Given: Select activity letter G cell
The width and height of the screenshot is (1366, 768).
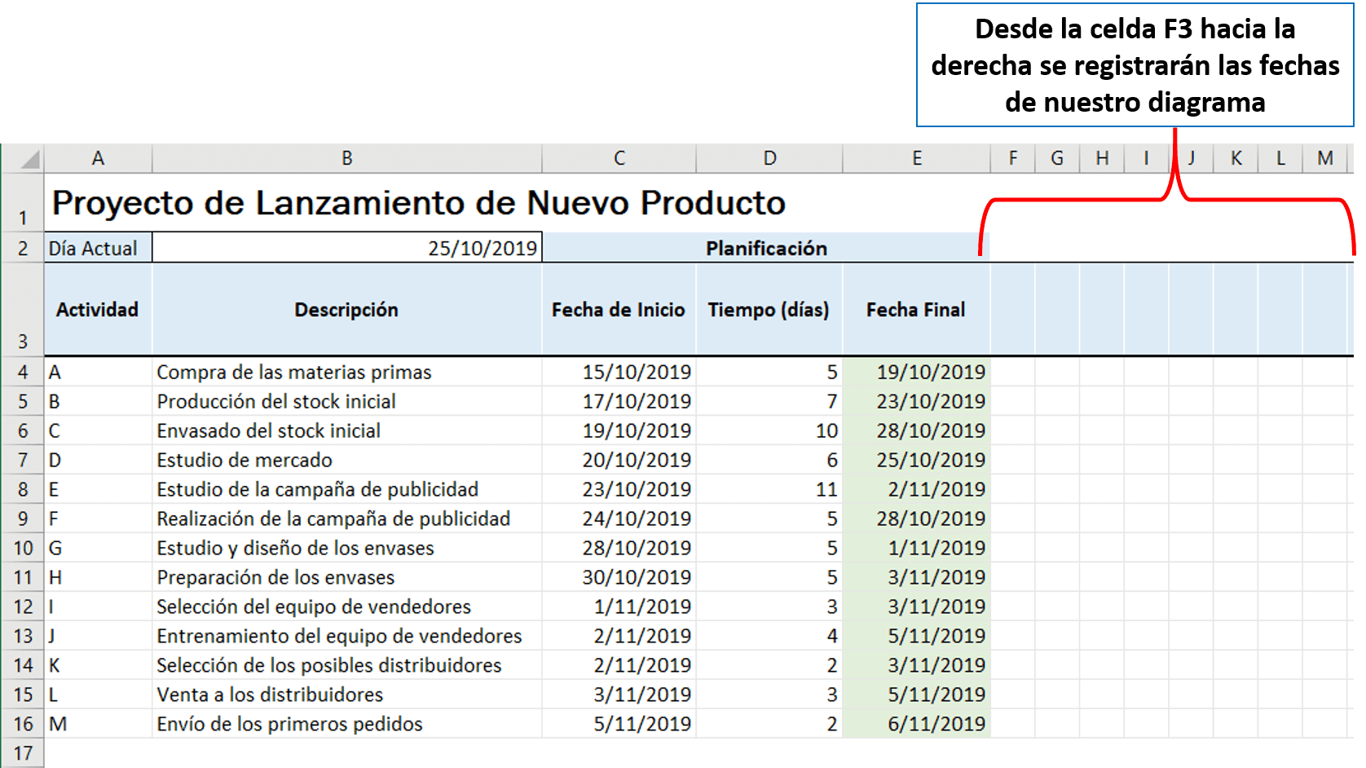Looking at the screenshot, I should 98,548.
